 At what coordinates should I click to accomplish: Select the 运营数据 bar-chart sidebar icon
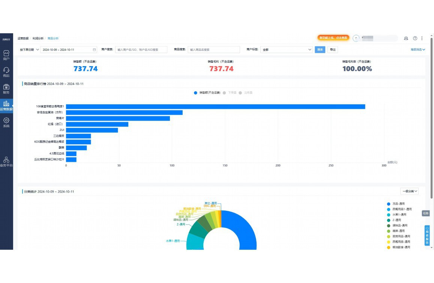[x=6, y=105]
